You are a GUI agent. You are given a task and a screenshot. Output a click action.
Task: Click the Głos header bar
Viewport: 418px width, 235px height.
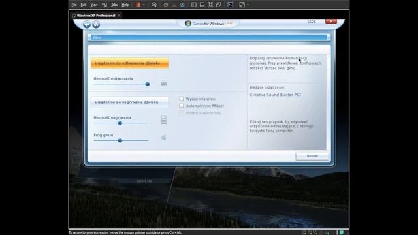pos(209,37)
